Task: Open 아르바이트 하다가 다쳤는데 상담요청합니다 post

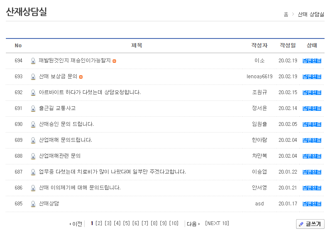Action: pos(90,92)
